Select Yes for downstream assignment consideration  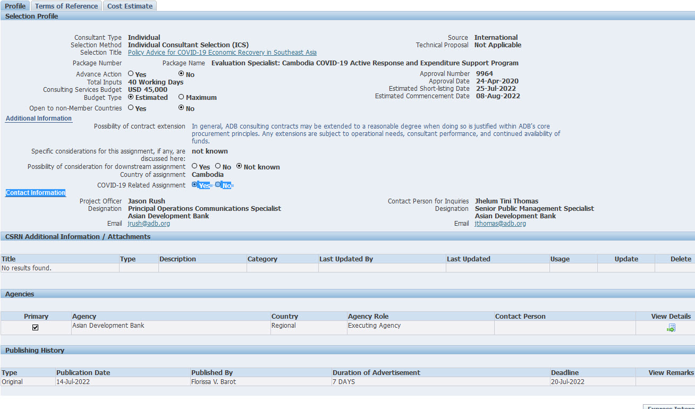194,166
